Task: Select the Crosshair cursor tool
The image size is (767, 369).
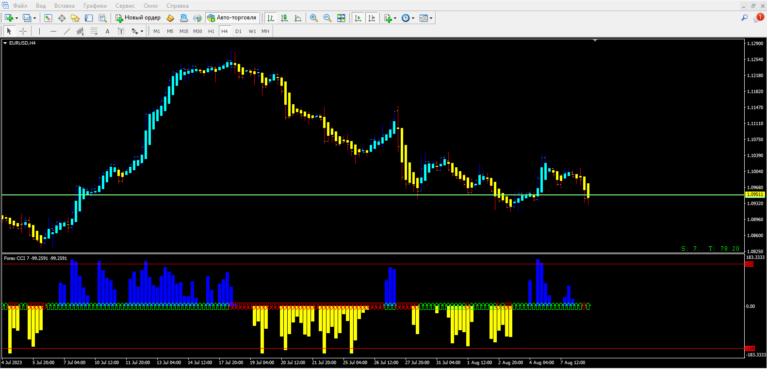Action: coord(23,31)
